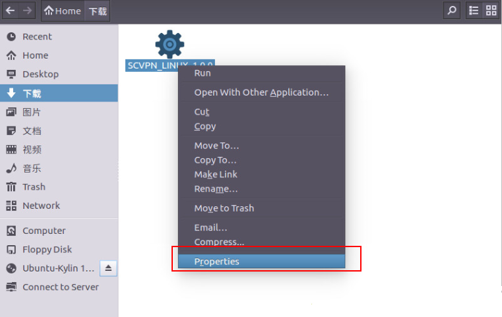Click the Home path breadcrumb
The height and width of the screenshot is (317, 502).
(63, 11)
